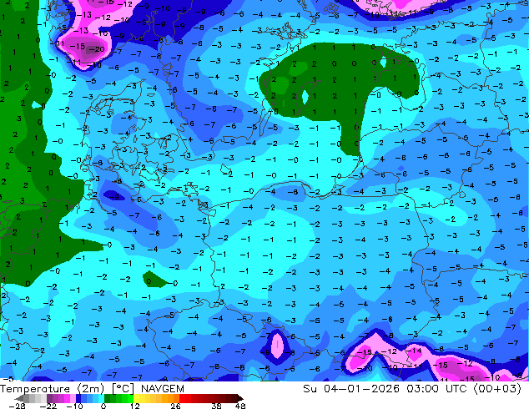Click the '48' legend label

point(240,406)
